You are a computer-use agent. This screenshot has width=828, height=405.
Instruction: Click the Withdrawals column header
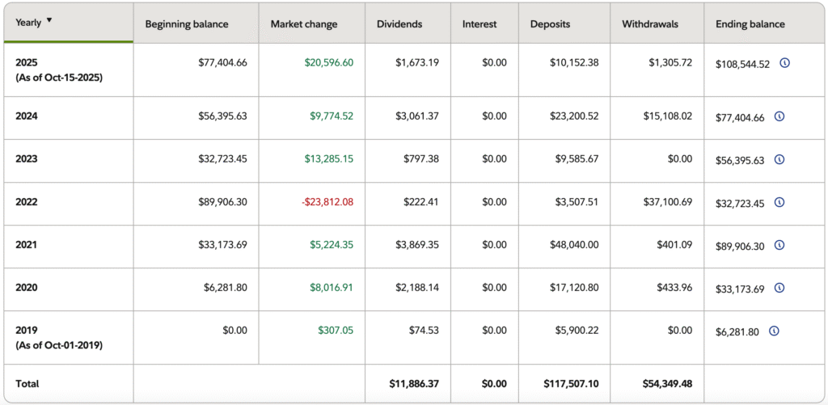(x=652, y=24)
